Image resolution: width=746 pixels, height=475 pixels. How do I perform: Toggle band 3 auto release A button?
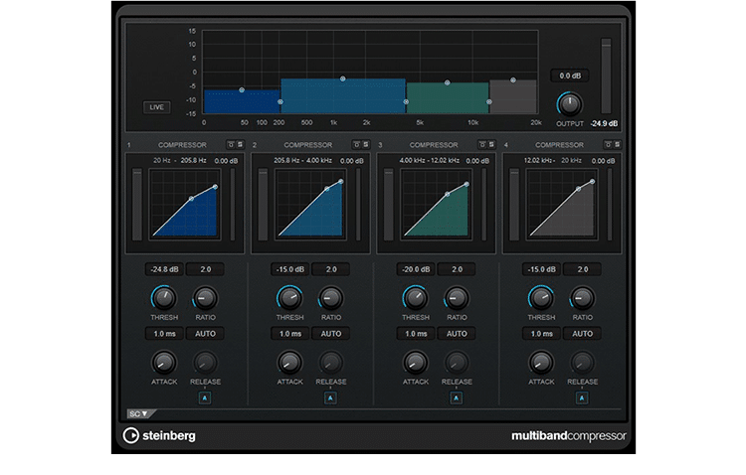[456, 397]
